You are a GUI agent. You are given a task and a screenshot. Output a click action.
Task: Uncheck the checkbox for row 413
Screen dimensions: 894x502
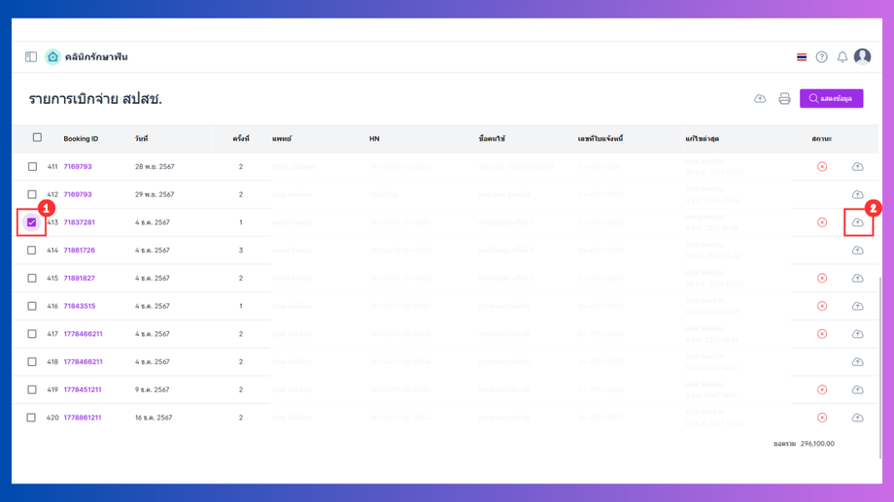pyautogui.click(x=32, y=222)
